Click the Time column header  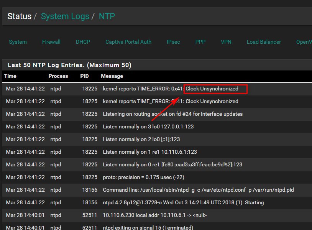tap(10, 76)
